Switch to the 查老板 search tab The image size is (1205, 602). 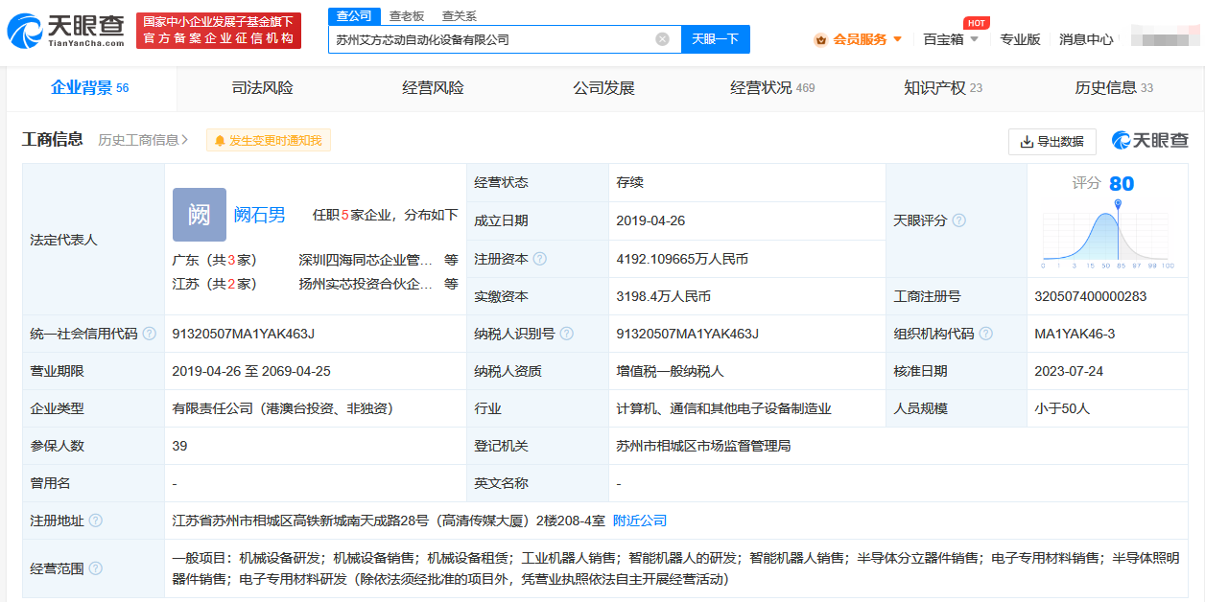[x=407, y=16]
